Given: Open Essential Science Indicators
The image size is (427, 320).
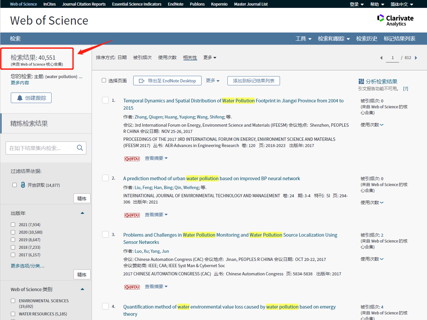Looking at the screenshot, I should point(137,4).
